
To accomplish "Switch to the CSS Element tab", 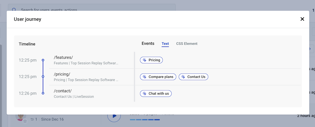I will point(187,44).
